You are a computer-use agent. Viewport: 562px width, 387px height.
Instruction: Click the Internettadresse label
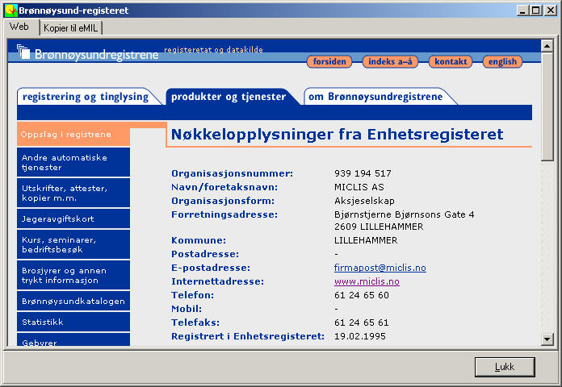click(217, 281)
